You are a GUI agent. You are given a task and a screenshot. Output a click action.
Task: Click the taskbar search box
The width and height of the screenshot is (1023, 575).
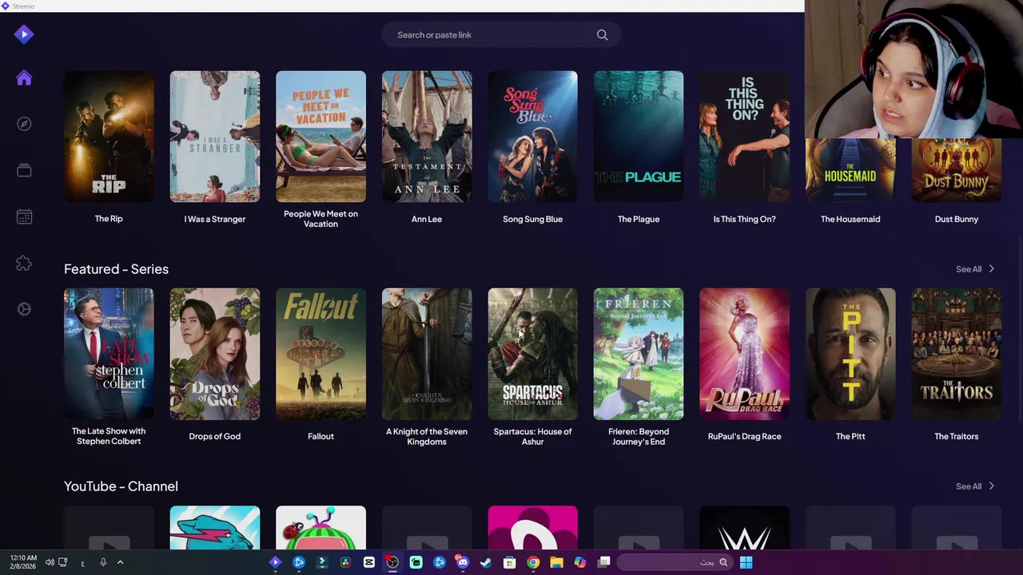click(673, 562)
